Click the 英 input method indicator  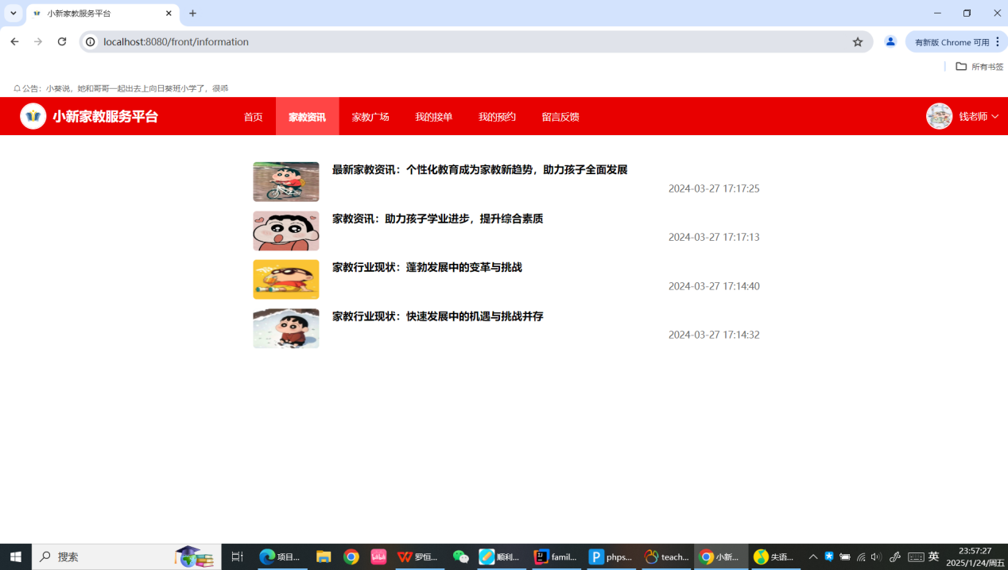click(x=934, y=556)
